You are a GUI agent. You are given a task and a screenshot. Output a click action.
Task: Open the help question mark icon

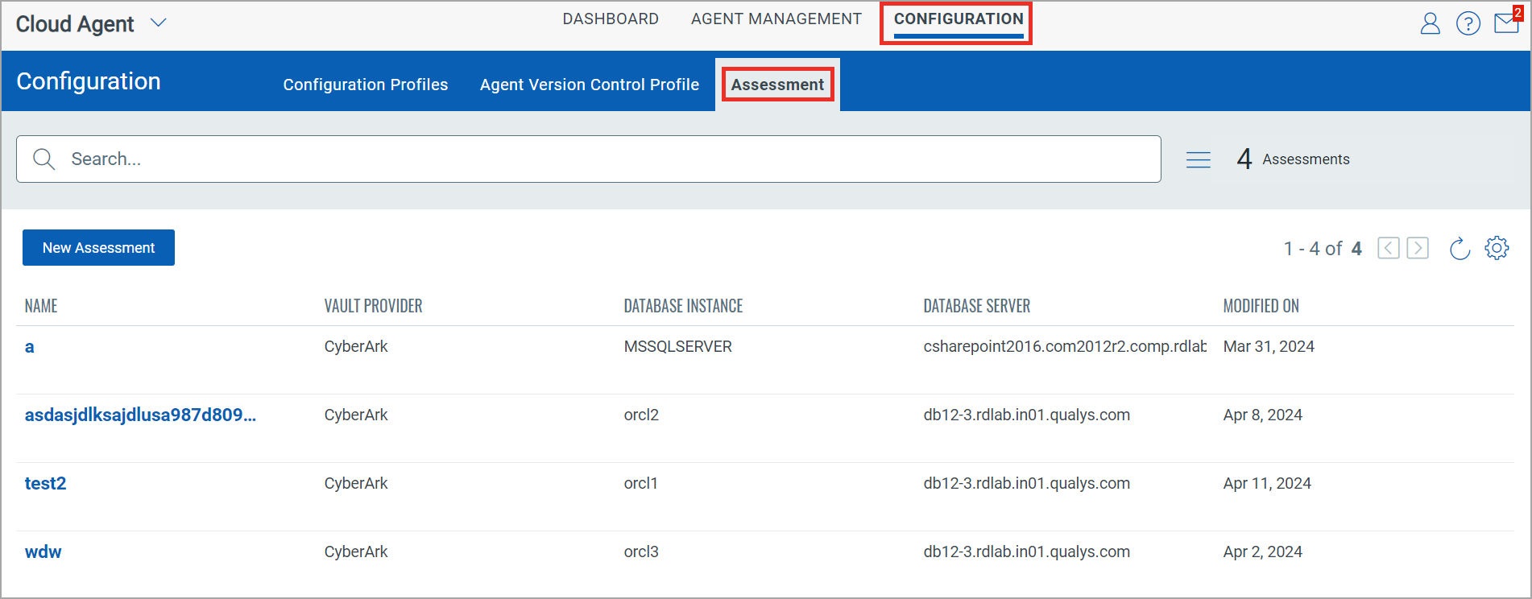[1468, 23]
